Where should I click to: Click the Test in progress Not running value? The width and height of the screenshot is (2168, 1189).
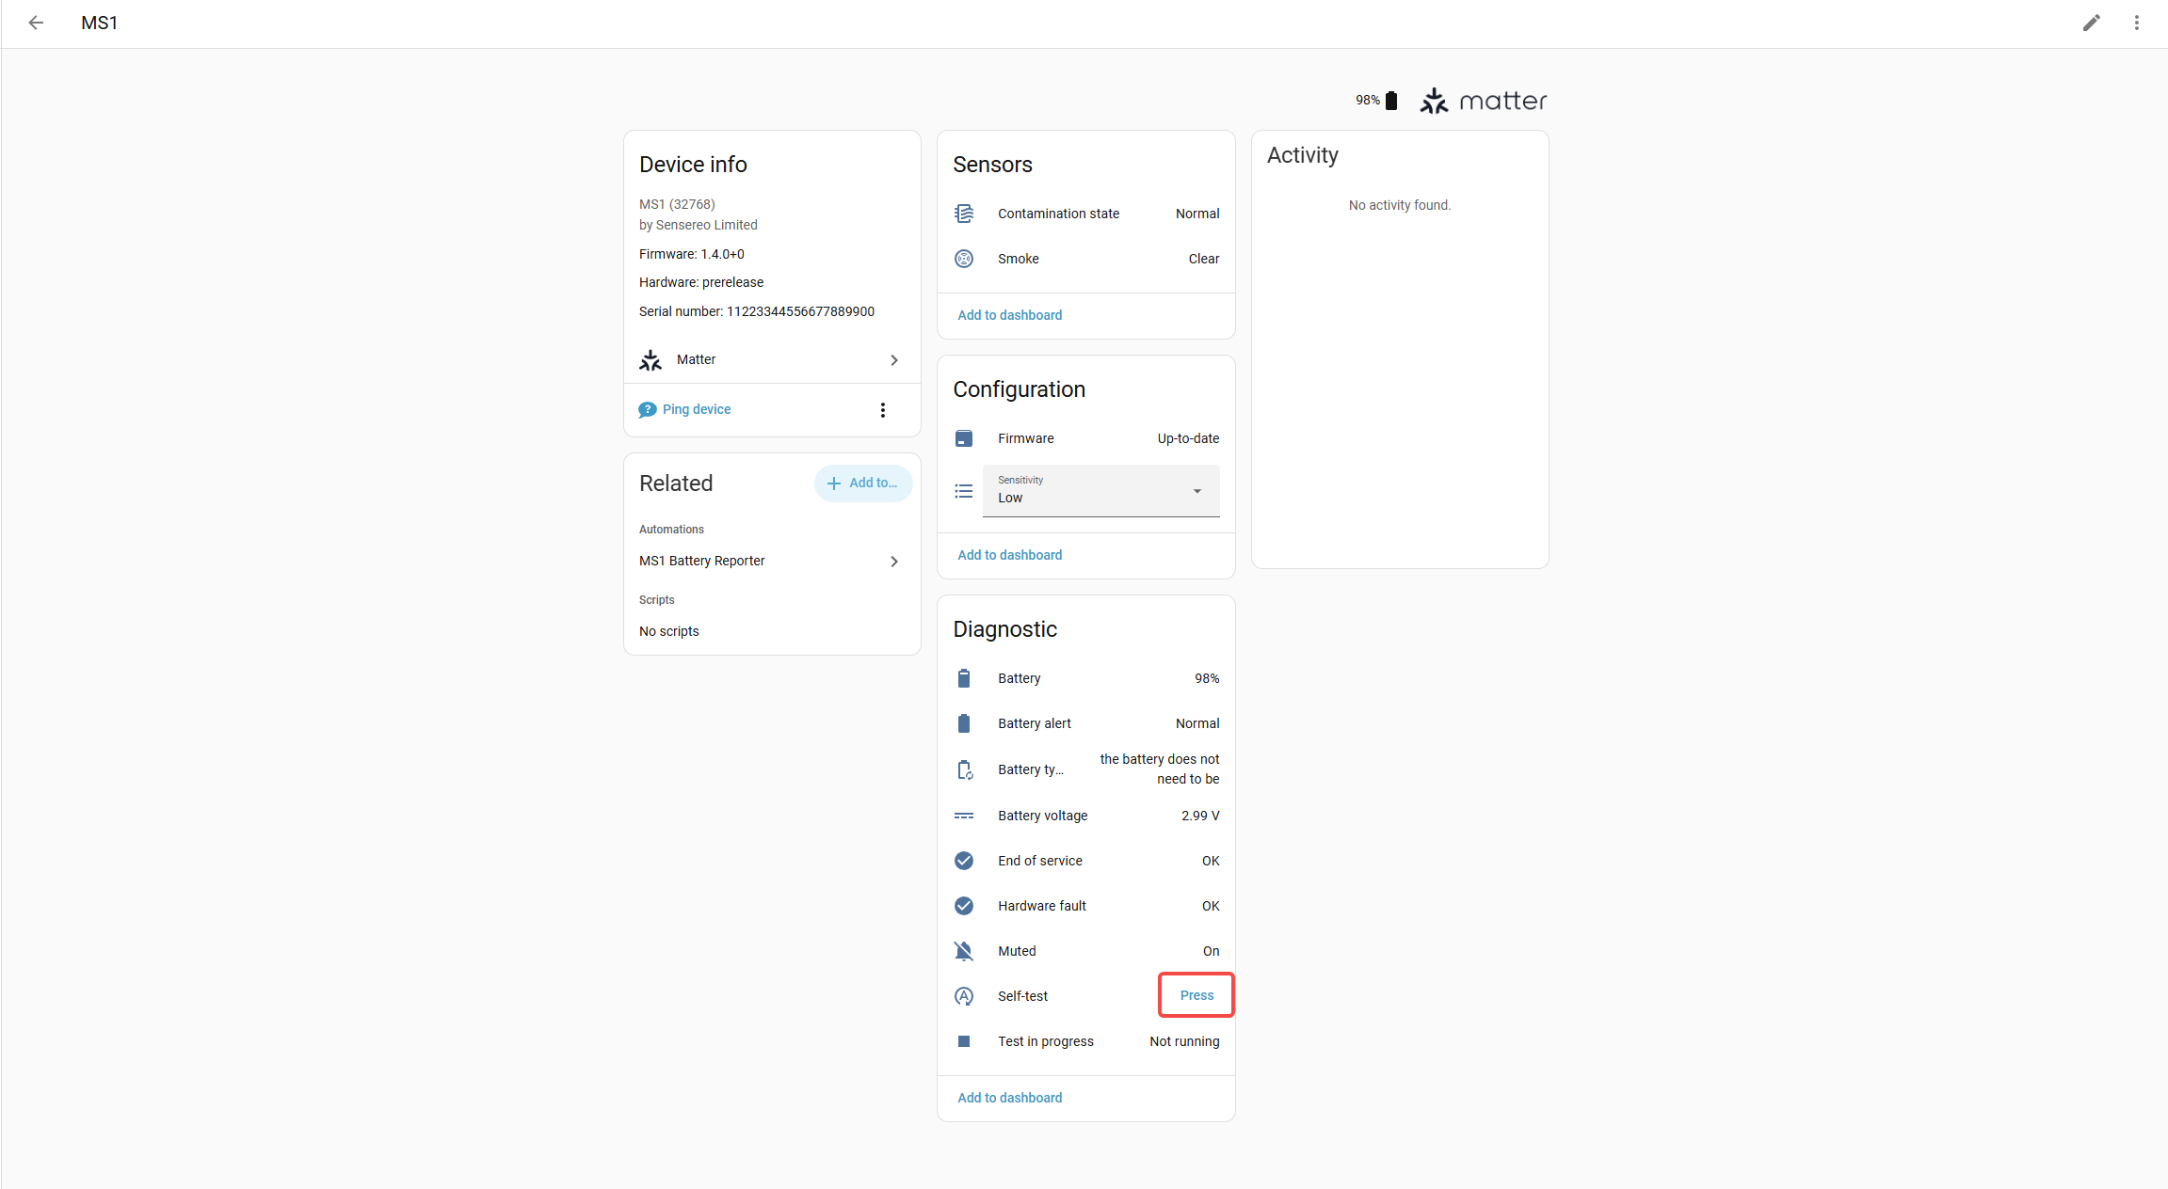(x=1184, y=1041)
